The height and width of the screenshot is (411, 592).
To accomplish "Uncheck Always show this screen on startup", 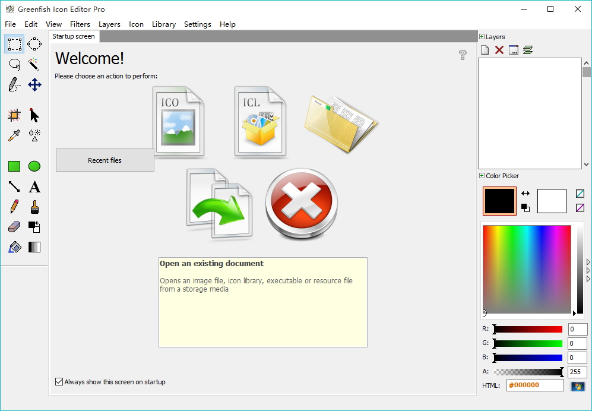I will coord(59,381).
